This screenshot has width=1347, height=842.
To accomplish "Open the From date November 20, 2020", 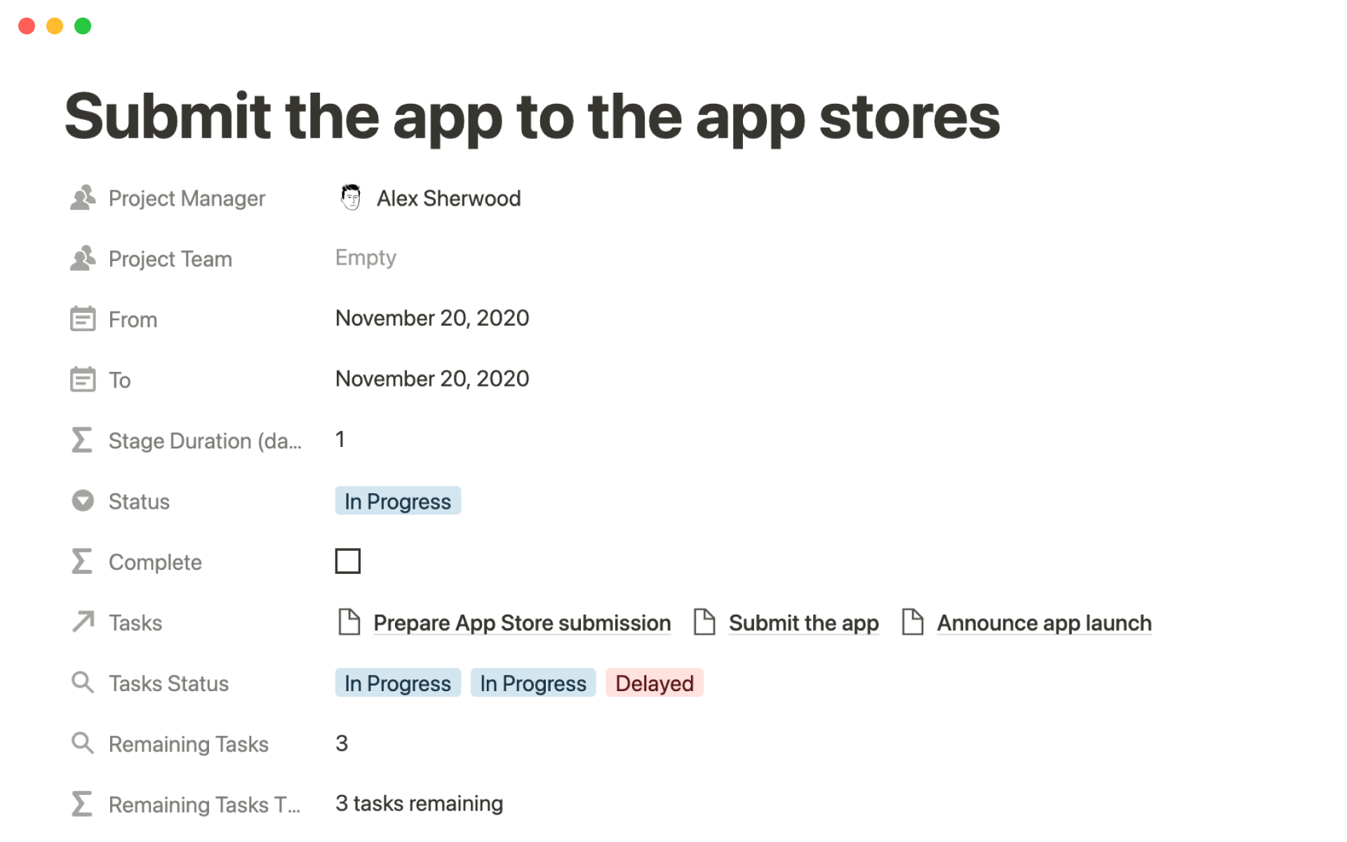I will point(432,319).
